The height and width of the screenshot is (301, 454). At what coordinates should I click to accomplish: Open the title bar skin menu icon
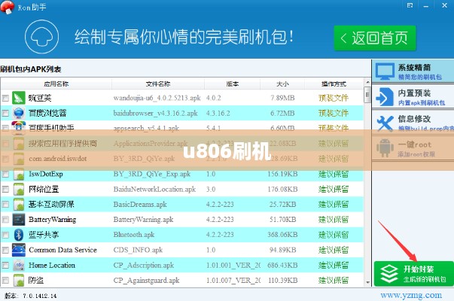410,5
